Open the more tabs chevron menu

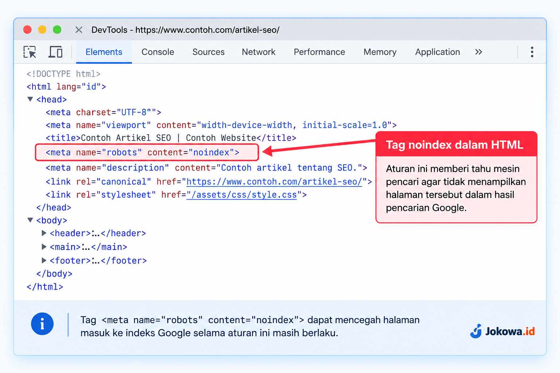[479, 52]
